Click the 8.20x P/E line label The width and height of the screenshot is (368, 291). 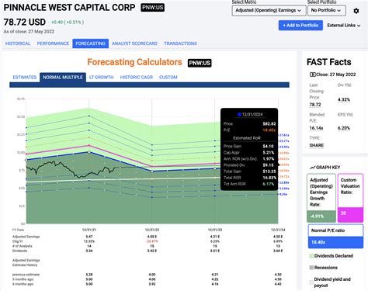[283, 194]
